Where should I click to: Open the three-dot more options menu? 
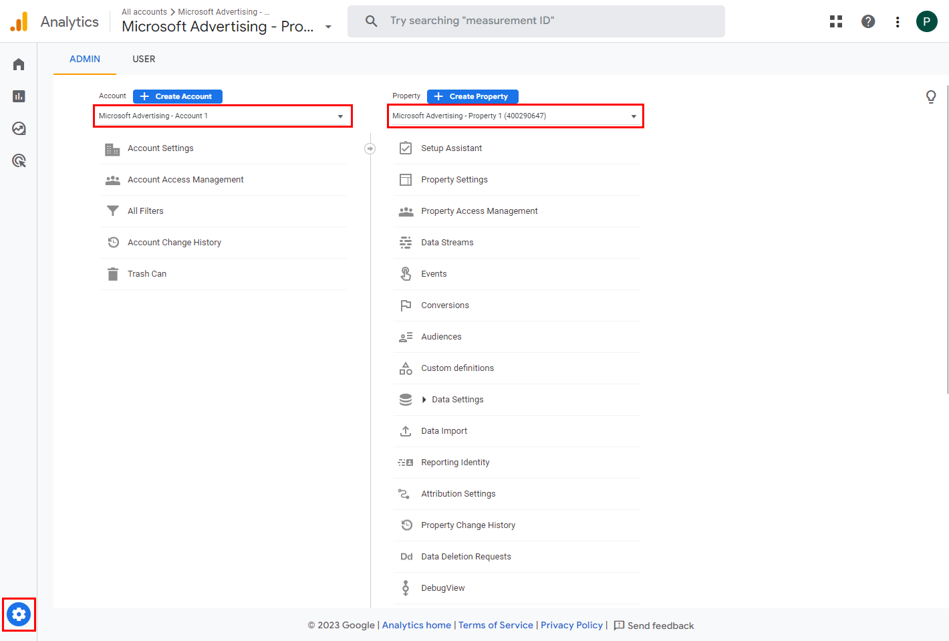click(x=898, y=22)
